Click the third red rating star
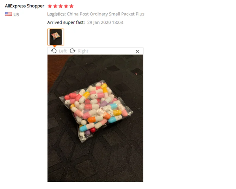This screenshot has width=236, height=189. pos(61,6)
